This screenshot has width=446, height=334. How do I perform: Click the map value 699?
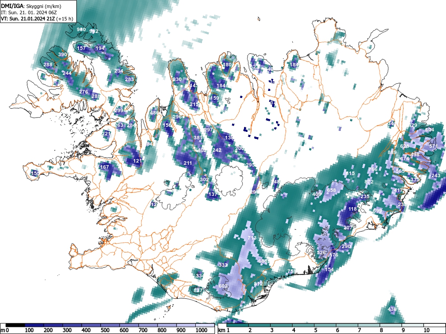(x=377, y=211)
